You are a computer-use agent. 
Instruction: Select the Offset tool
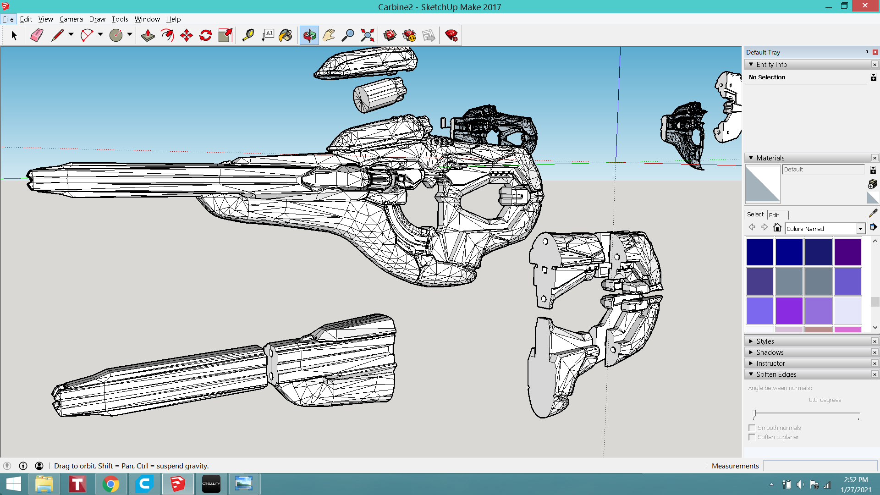[167, 35]
